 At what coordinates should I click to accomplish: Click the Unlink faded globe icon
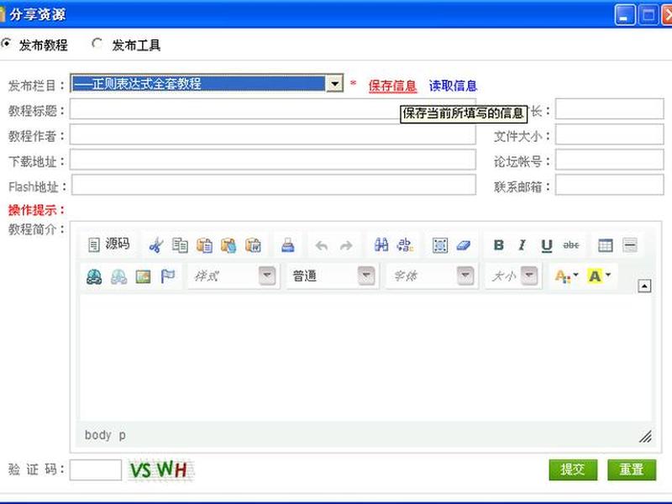[x=118, y=276]
